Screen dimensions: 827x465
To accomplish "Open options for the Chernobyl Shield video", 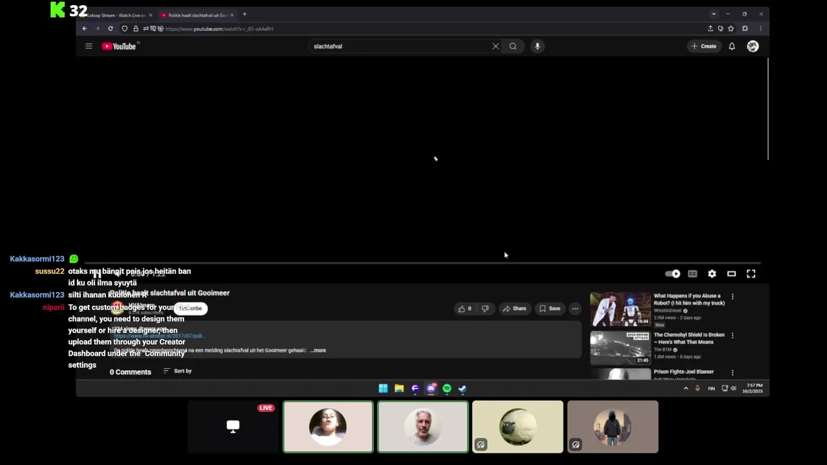I will tap(732, 335).
